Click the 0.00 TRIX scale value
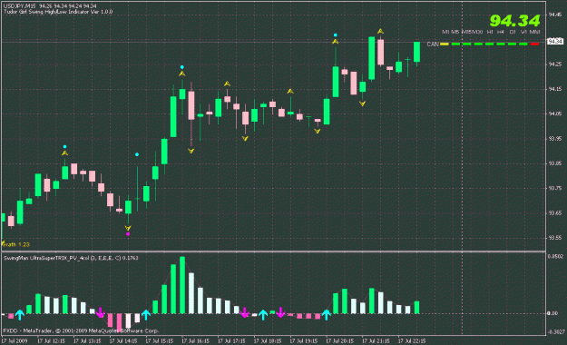Viewport: 567px width, 345px height. coord(552,313)
